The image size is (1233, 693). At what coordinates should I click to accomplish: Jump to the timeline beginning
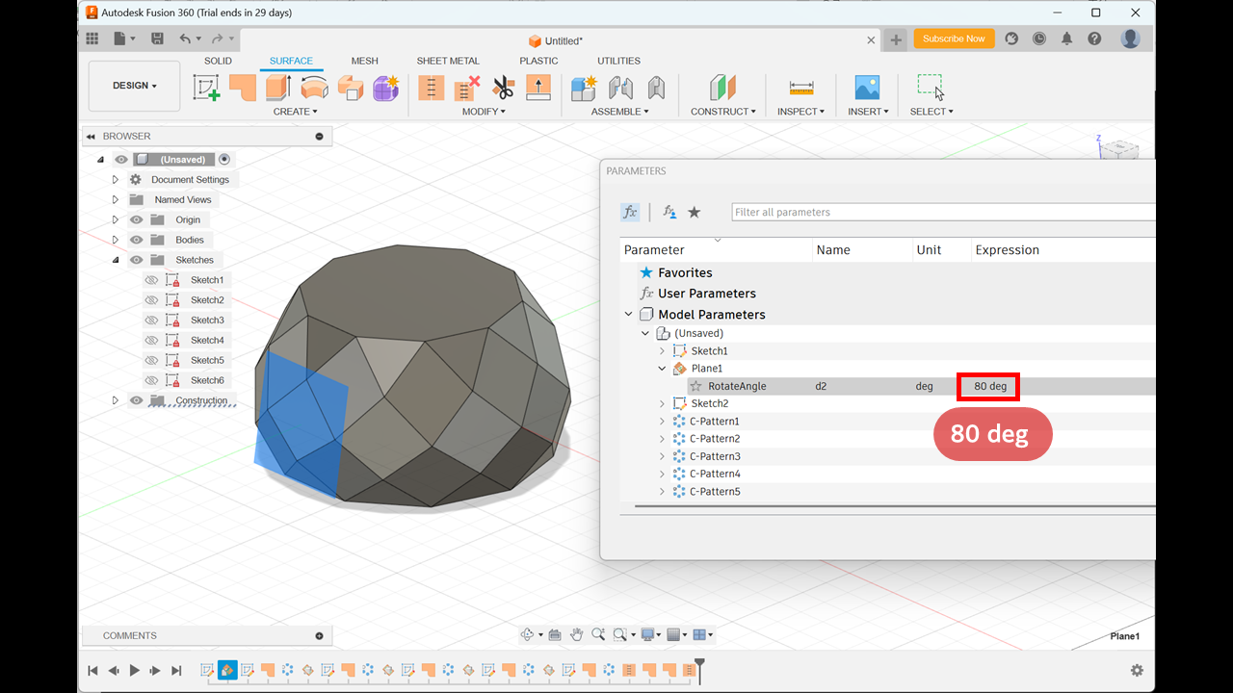[x=92, y=670]
